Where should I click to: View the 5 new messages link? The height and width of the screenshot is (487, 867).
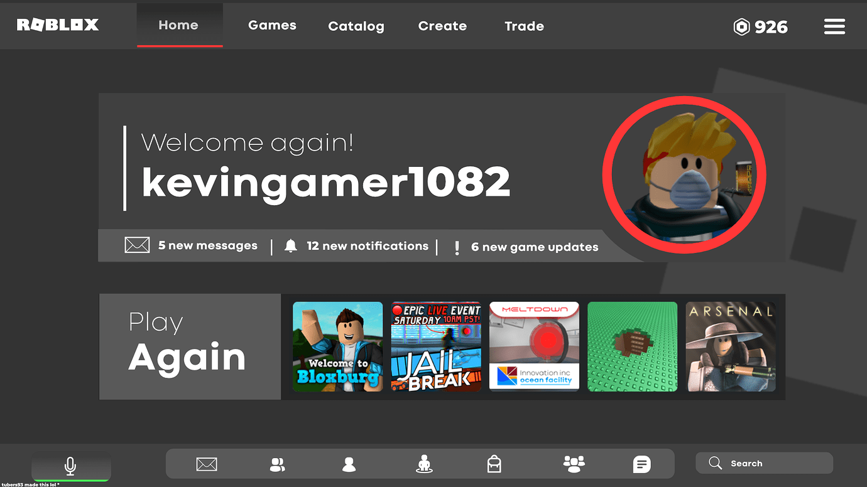tap(208, 246)
